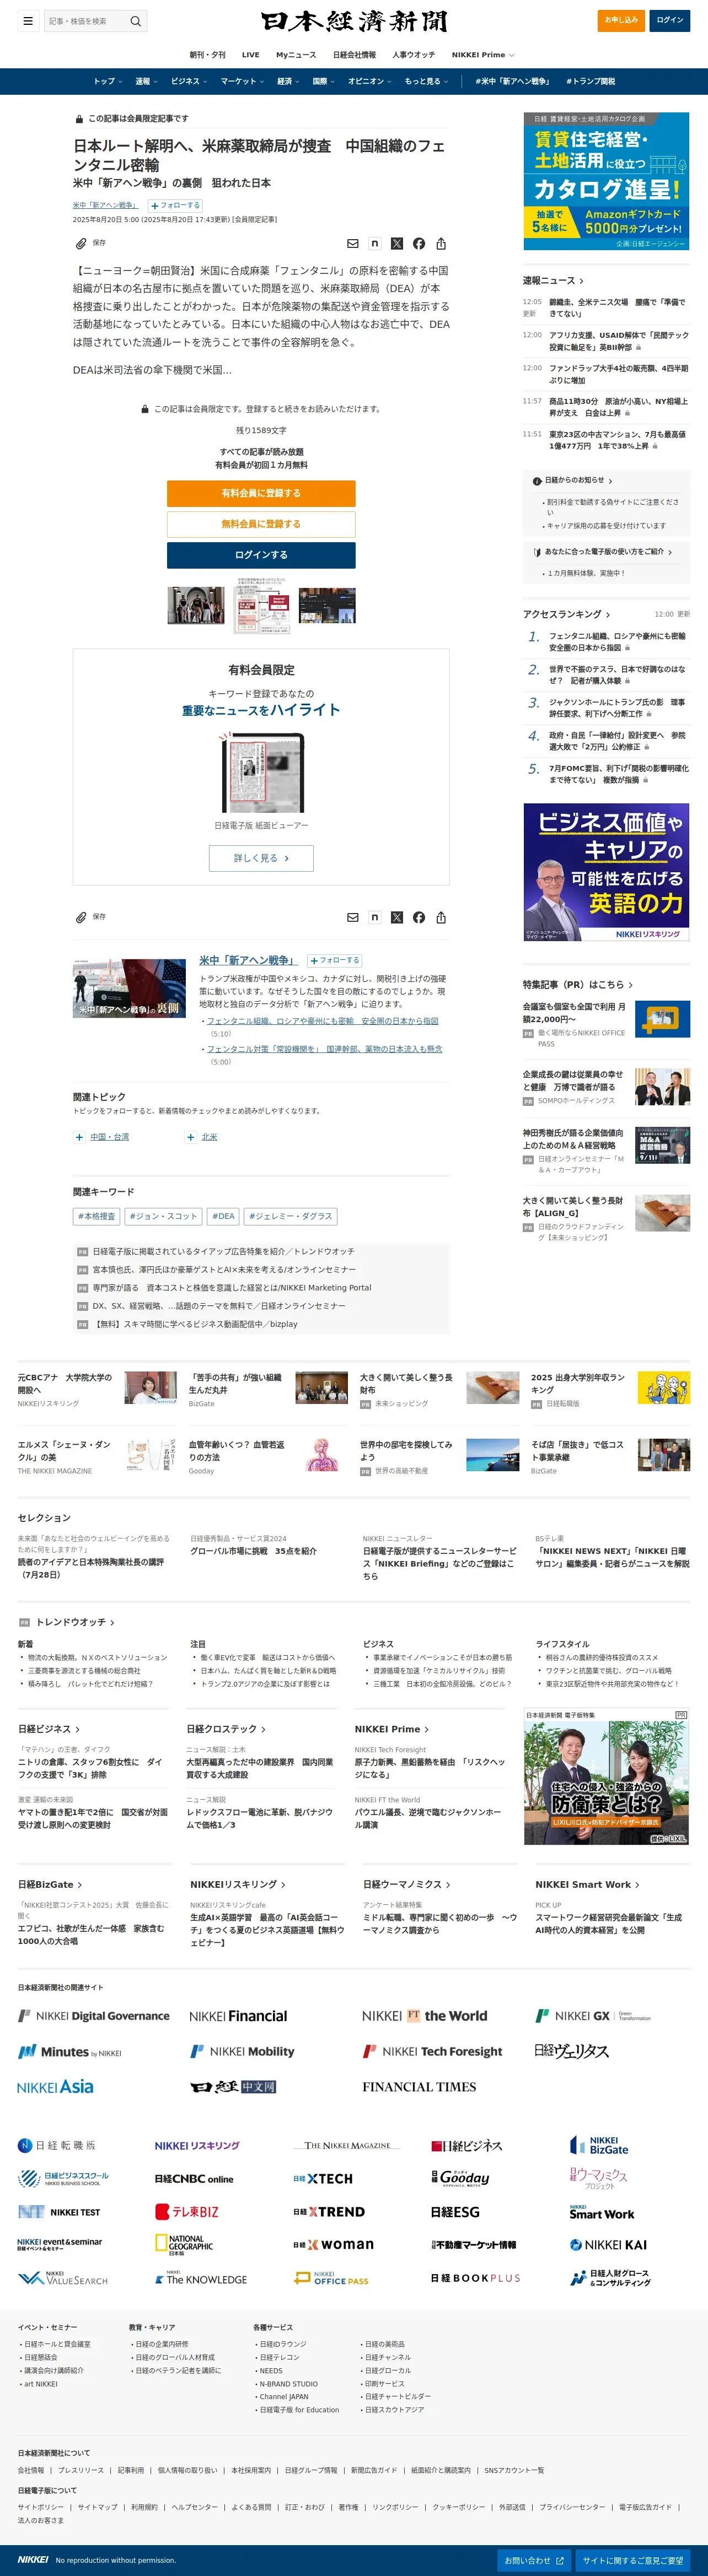The height and width of the screenshot is (2576, 708).
Task: Expand the トップ navigation dropdown
Action: tap(108, 81)
